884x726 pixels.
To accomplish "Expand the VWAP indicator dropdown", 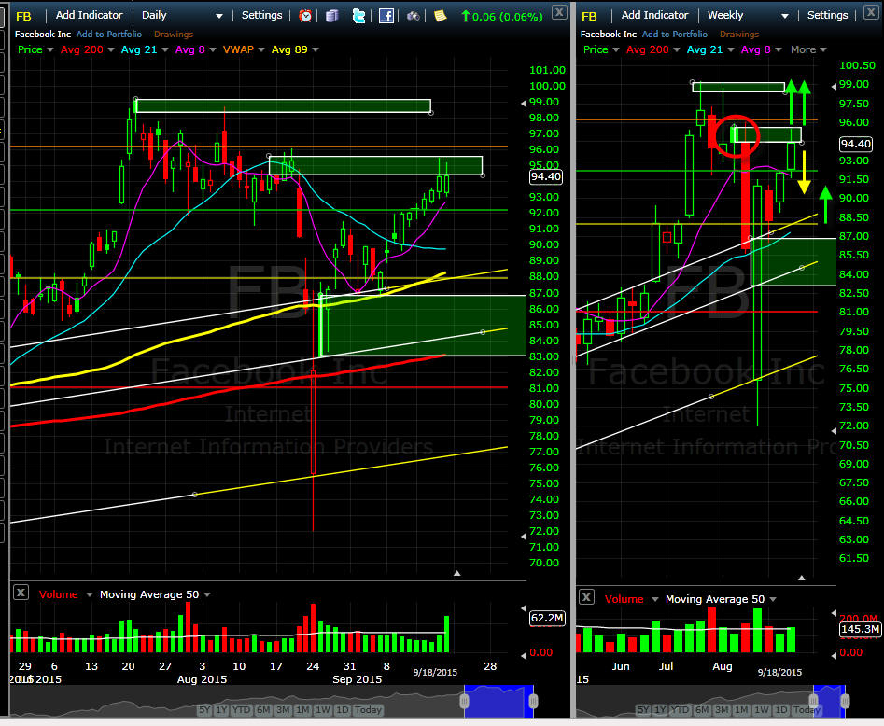I will tap(261, 50).
